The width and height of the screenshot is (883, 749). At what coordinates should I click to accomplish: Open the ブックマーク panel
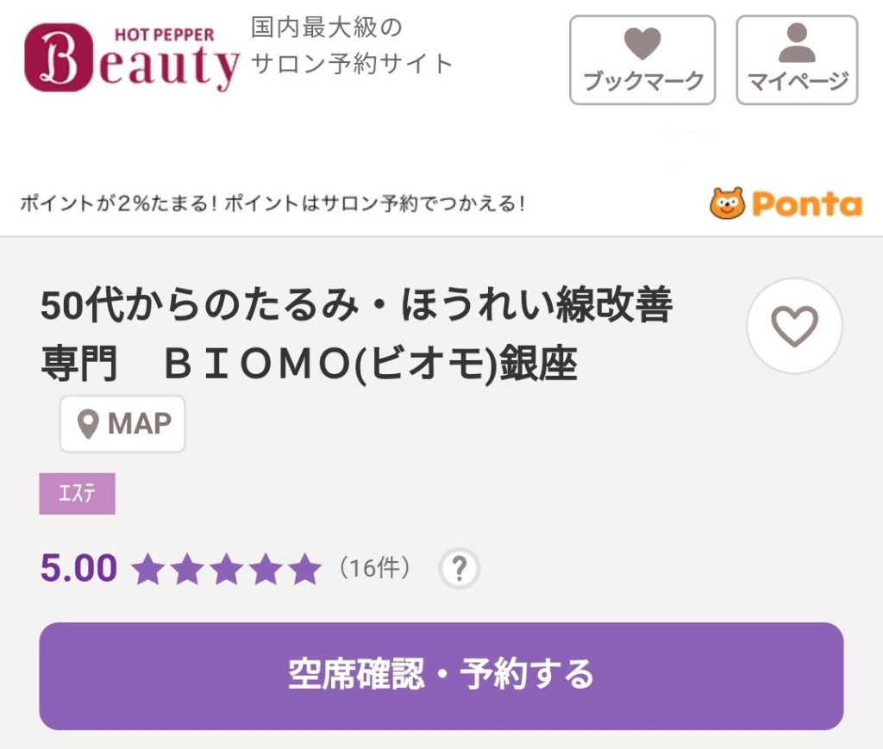tap(642, 59)
